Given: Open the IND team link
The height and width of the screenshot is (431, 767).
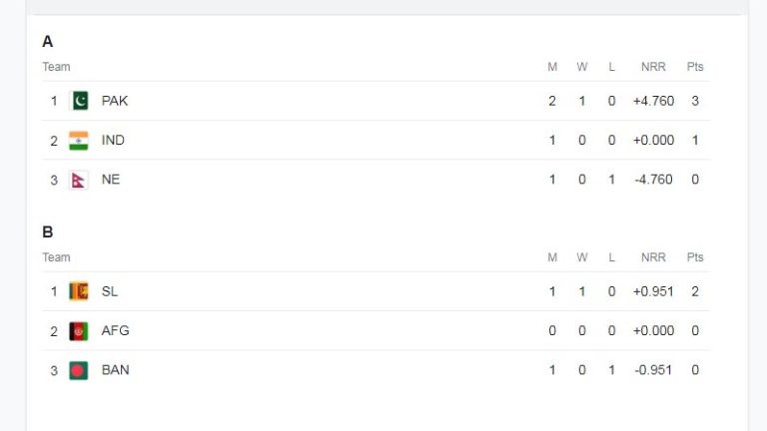Looking at the screenshot, I should tap(113, 141).
